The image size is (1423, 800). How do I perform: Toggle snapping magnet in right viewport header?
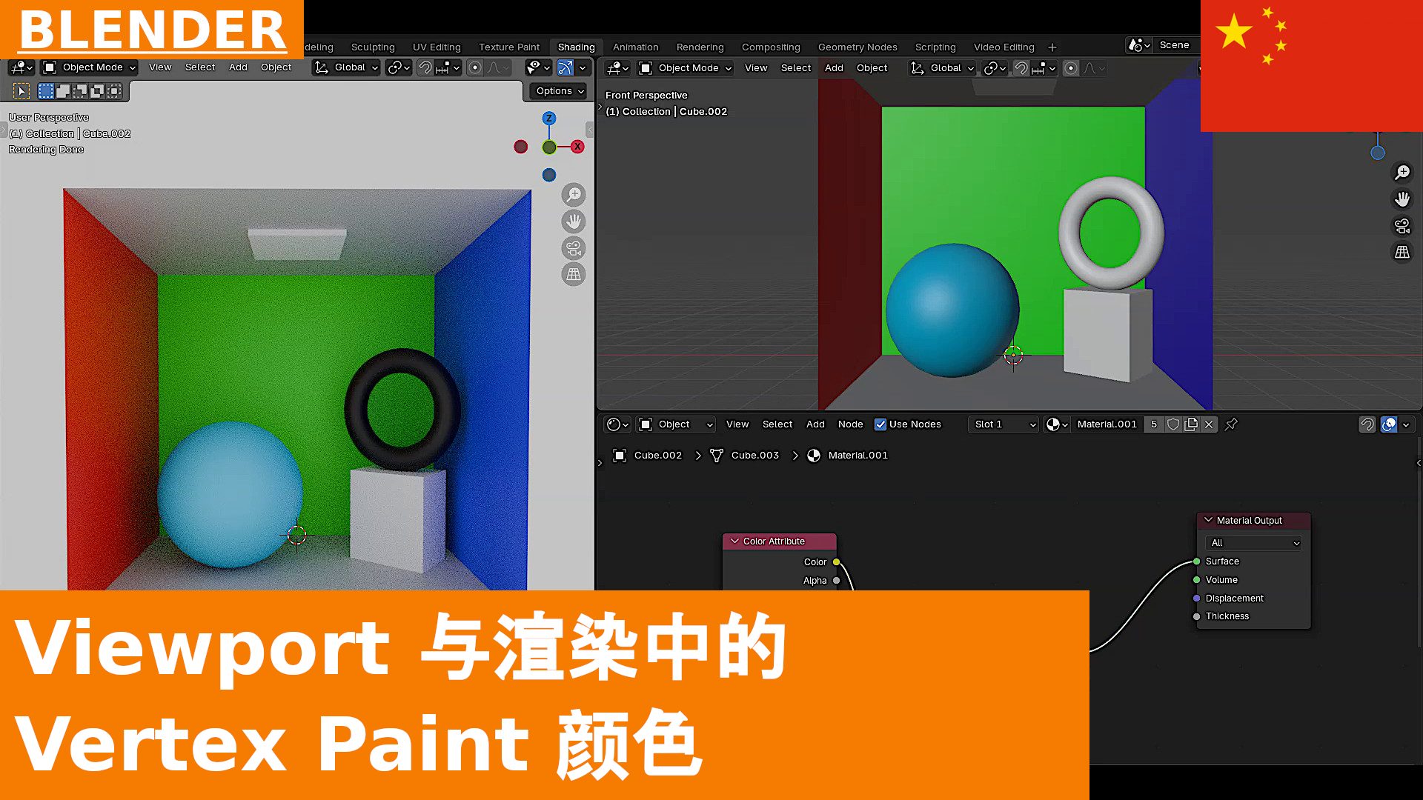coord(1021,68)
